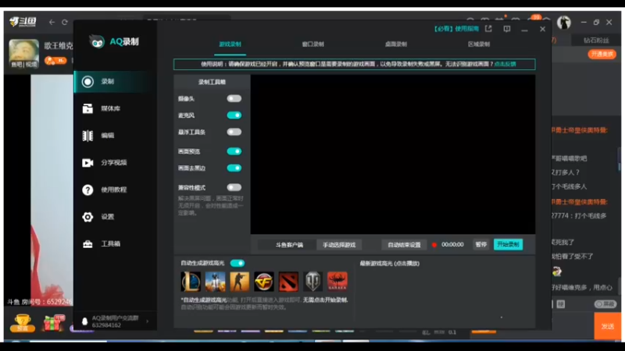Image resolution: width=625 pixels, height=351 pixels.
Task: Click the AQ录制 owl logo
Action: point(97,42)
